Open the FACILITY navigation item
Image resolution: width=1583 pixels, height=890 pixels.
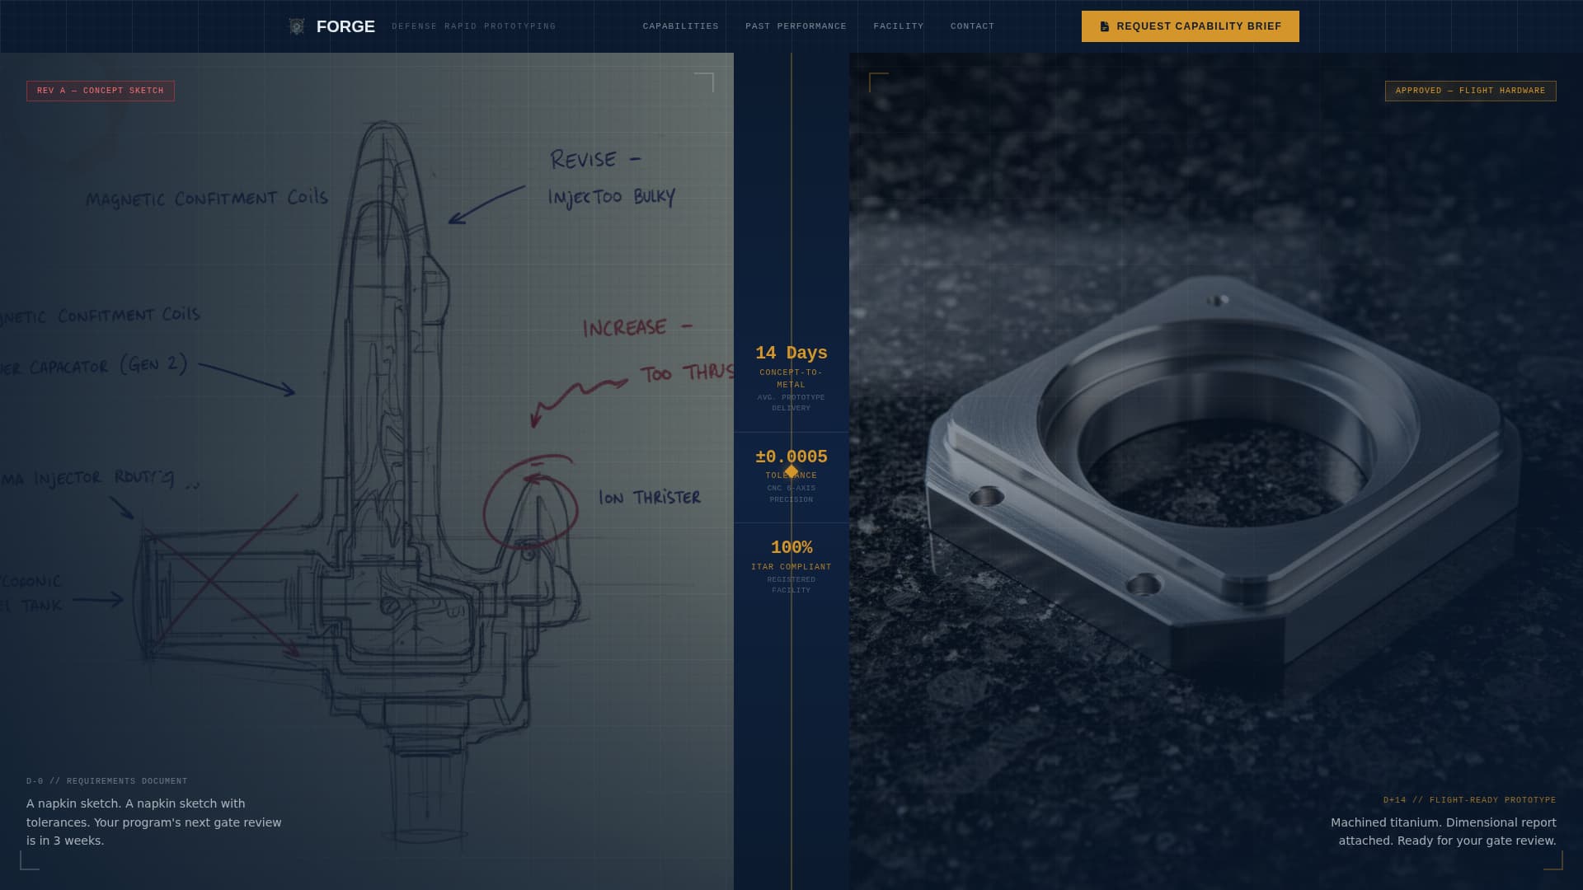point(898,26)
